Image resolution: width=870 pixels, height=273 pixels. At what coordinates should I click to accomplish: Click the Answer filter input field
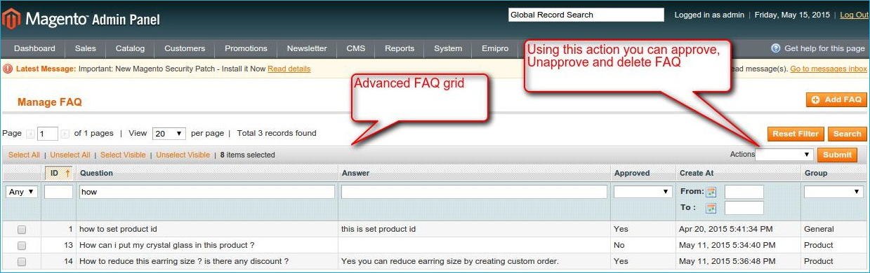coord(474,192)
